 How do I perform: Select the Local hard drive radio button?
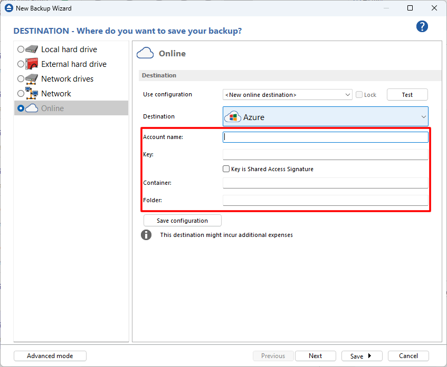pyautogui.click(x=21, y=49)
